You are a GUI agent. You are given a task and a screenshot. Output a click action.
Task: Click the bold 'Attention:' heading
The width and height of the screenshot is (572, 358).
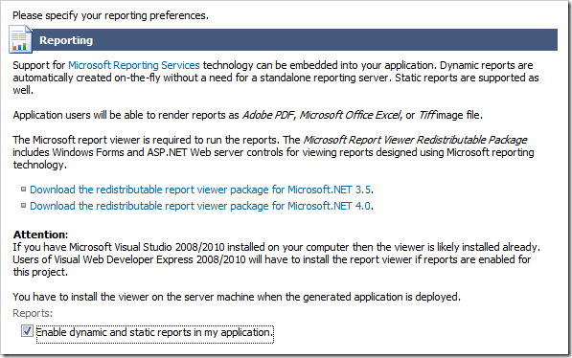(40, 235)
